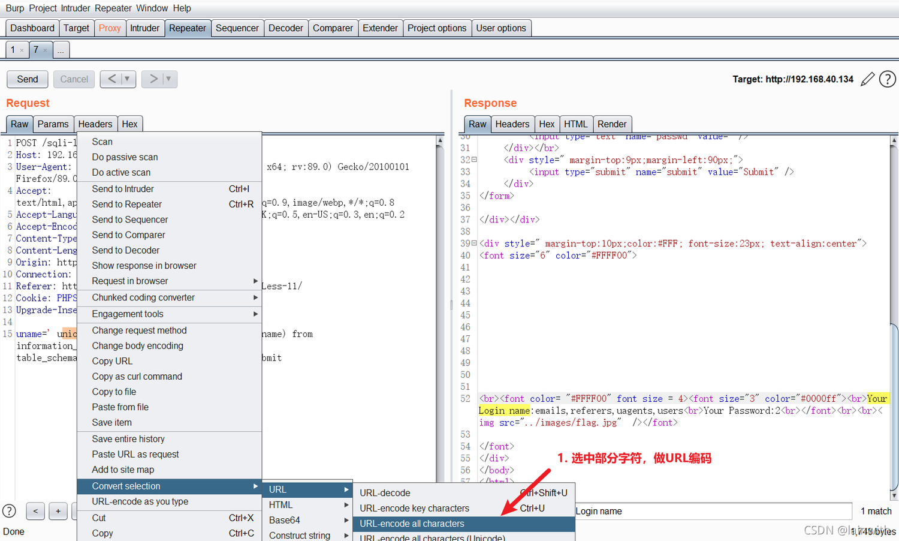Select URL-encode all characters
This screenshot has width=899, height=541.
[464, 524]
